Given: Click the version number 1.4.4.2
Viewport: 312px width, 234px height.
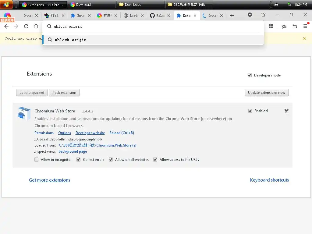Looking at the screenshot, I should (87, 111).
